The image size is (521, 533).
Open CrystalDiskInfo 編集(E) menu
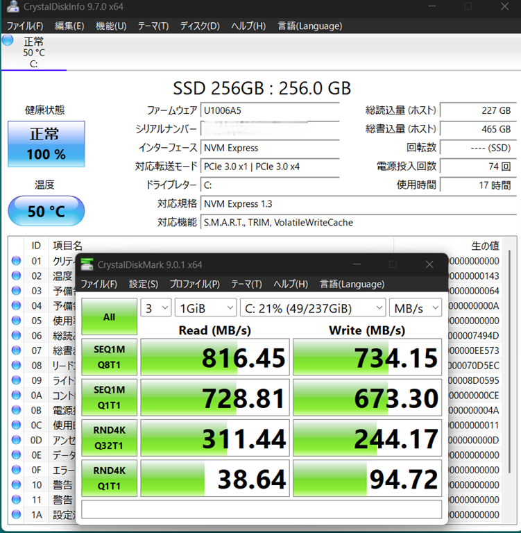point(69,26)
